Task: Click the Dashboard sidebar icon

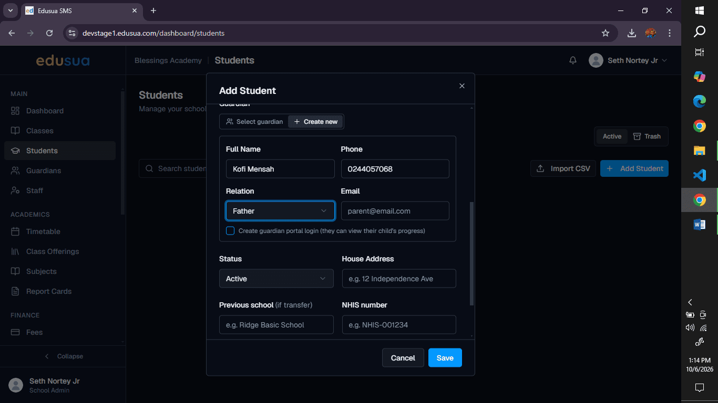Action: pos(15,111)
